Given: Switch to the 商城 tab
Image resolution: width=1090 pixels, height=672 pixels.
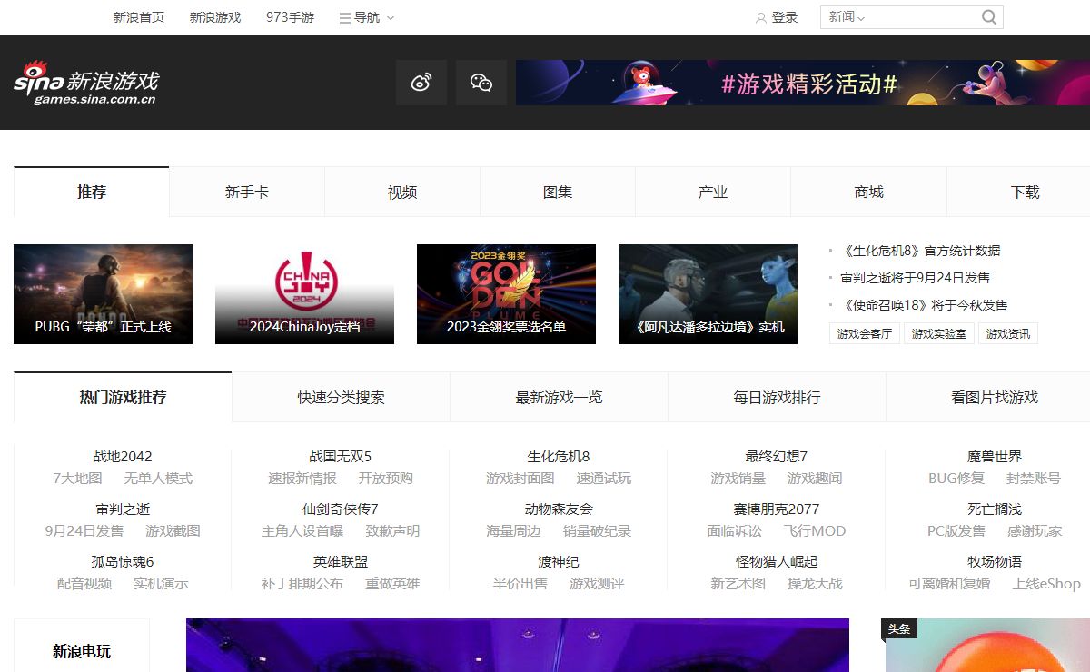Looking at the screenshot, I should 869,192.
